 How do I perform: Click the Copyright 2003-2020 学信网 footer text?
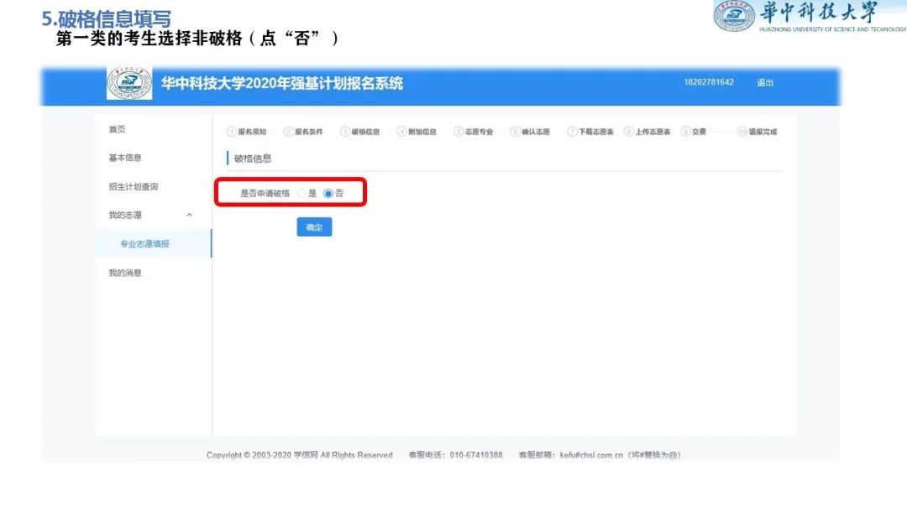click(299, 455)
